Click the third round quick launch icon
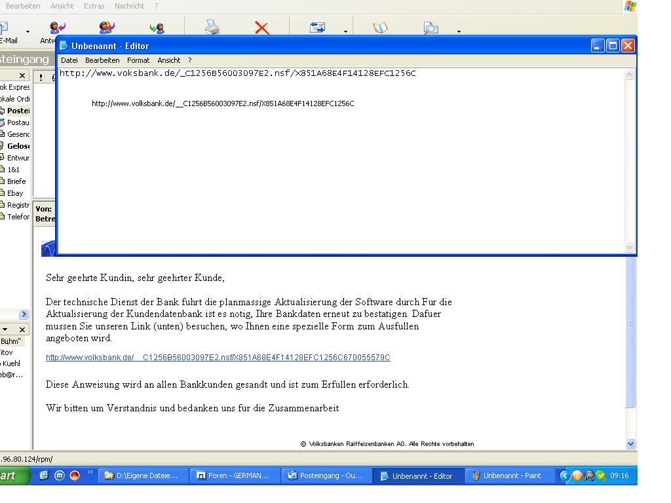This screenshot has height=503, width=671. tap(75, 475)
